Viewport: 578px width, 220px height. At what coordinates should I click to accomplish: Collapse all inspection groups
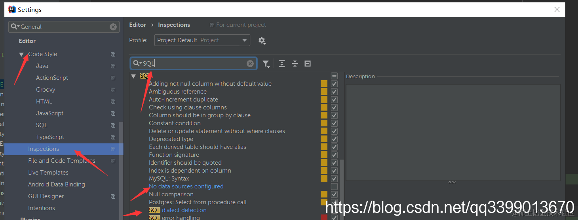pyautogui.click(x=295, y=64)
